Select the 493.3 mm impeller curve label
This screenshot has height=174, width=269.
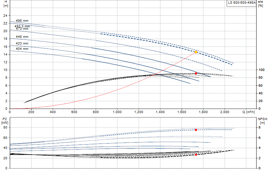[x=22, y=26]
